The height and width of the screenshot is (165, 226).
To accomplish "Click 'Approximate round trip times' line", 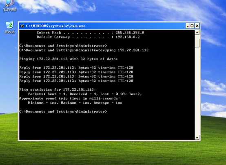I will point(70,98).
